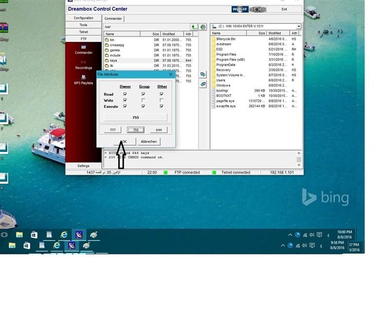389x311 pixels.
Task: Select the bin folder icon
Action: pos(107,40)
